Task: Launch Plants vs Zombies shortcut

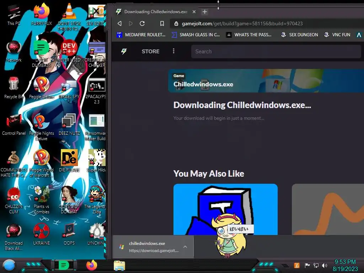Action: coord(41,200)
